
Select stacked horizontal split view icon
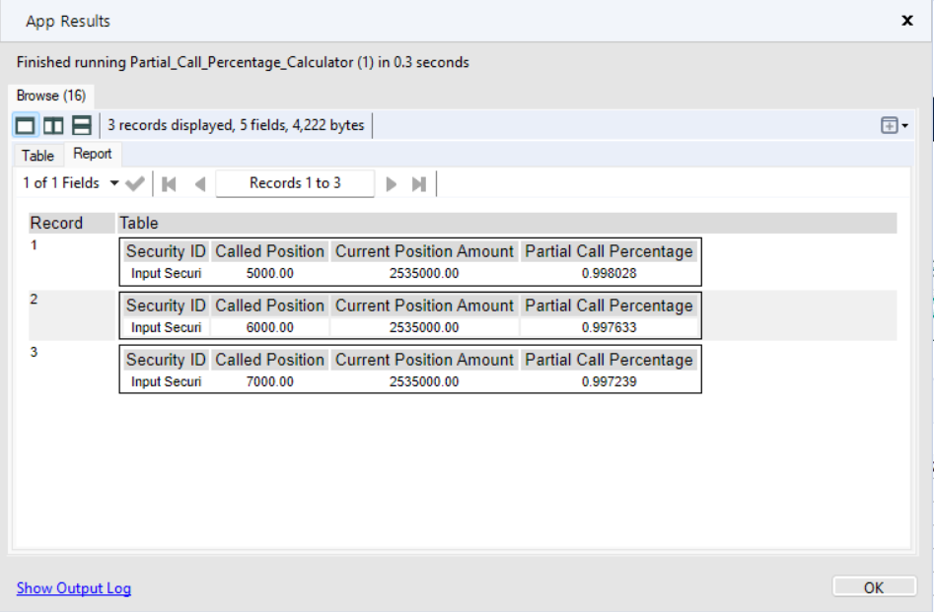pos(82,125)
